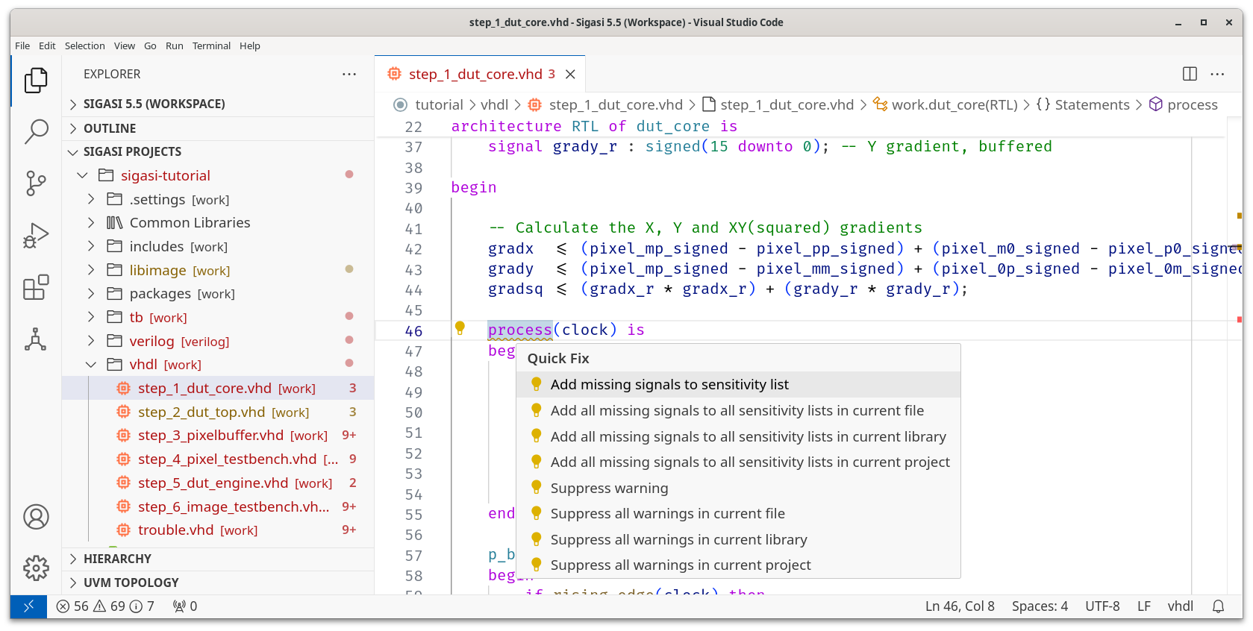
Task: Open the Manage gear icon
Action: pyautogui.click(x=36, y=568)
